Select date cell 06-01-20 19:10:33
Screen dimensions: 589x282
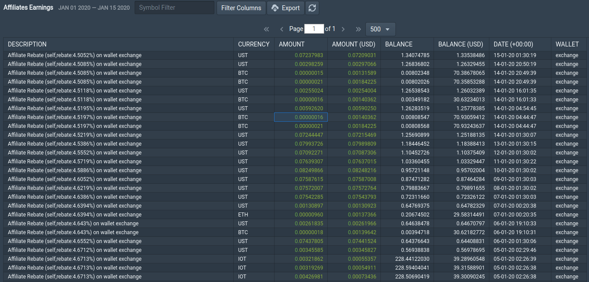(520, 224)
